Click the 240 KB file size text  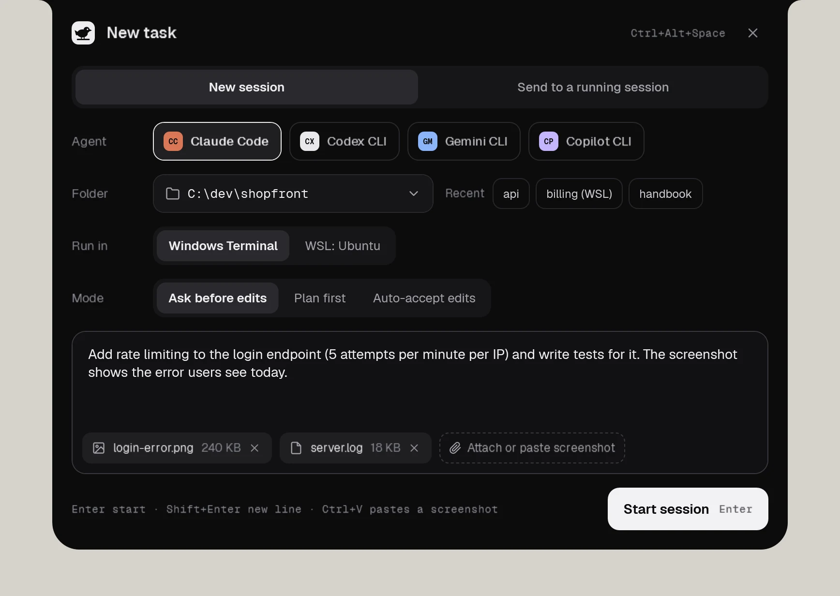[221, 448]
